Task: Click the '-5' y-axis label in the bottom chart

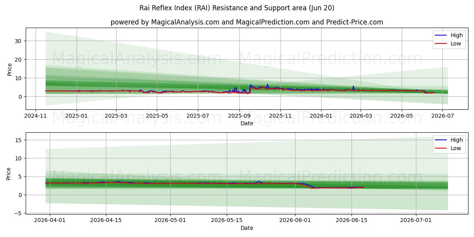Action: coord(19,213)
